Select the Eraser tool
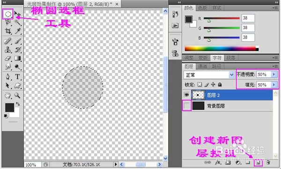 (x=7, y=59)
